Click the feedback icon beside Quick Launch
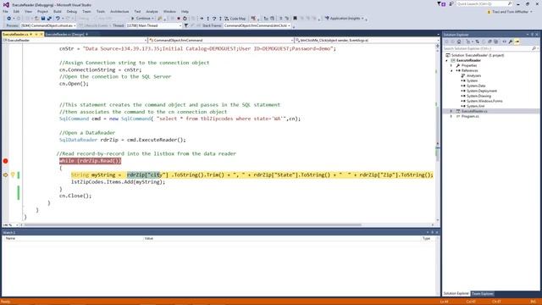 [x=451, y=3]
